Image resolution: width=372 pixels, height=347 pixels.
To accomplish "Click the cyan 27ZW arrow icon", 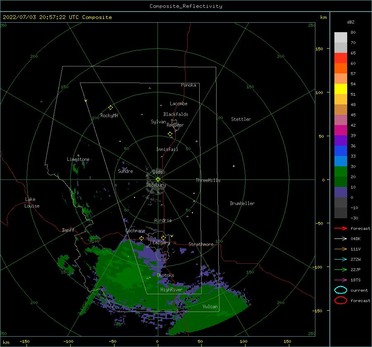I will [x=341, y=260].
